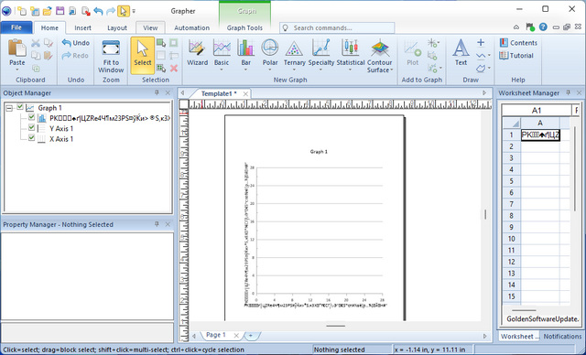This screenshot has width=586, height=355.
Task: Switch to the View ribbon tab
Action: pos(150,28)
